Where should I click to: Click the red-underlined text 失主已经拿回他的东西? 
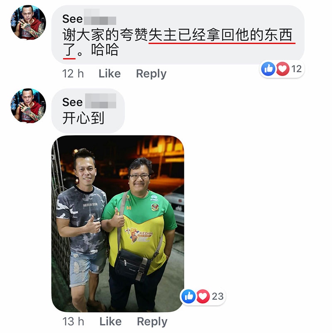tap(220, 35)
